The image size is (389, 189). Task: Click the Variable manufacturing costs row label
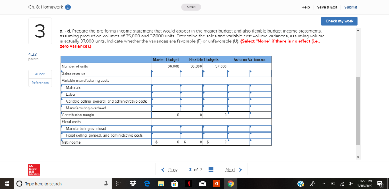pyautogui.click(x=85, y=81)
